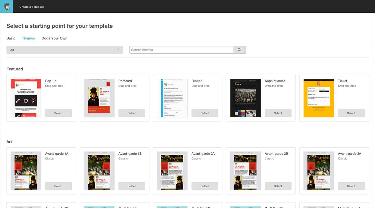Click the Pop-up template thumbnail
This screenshot has height=208, width=375.
pyautogui.click(x=26, y=98)
